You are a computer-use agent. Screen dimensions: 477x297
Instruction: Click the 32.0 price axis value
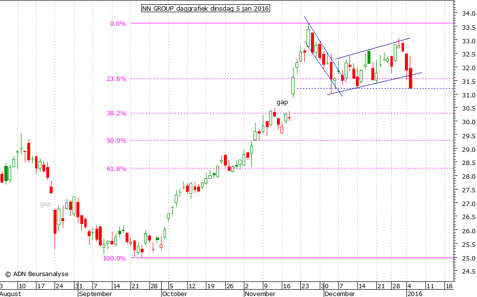pyautogui.click(x=469, y=68)
